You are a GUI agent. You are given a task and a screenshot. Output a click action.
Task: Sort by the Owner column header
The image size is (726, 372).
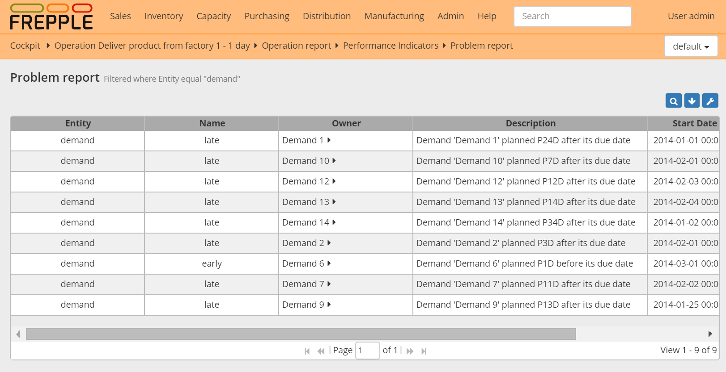coord(346,124)
